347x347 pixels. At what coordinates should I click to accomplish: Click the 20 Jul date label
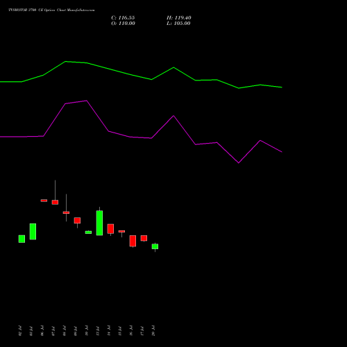click(x=153, y=331)
